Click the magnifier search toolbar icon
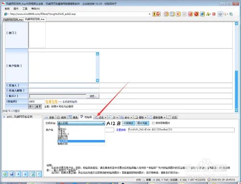This screenshot has width=241, height=184. (225, 14)
